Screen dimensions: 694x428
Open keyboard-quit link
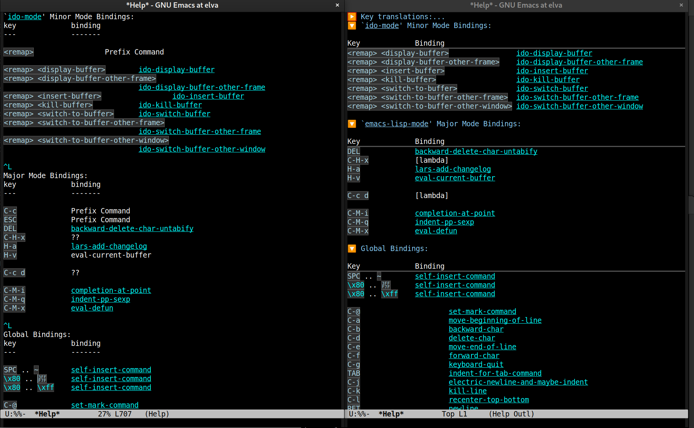(476, 364)
